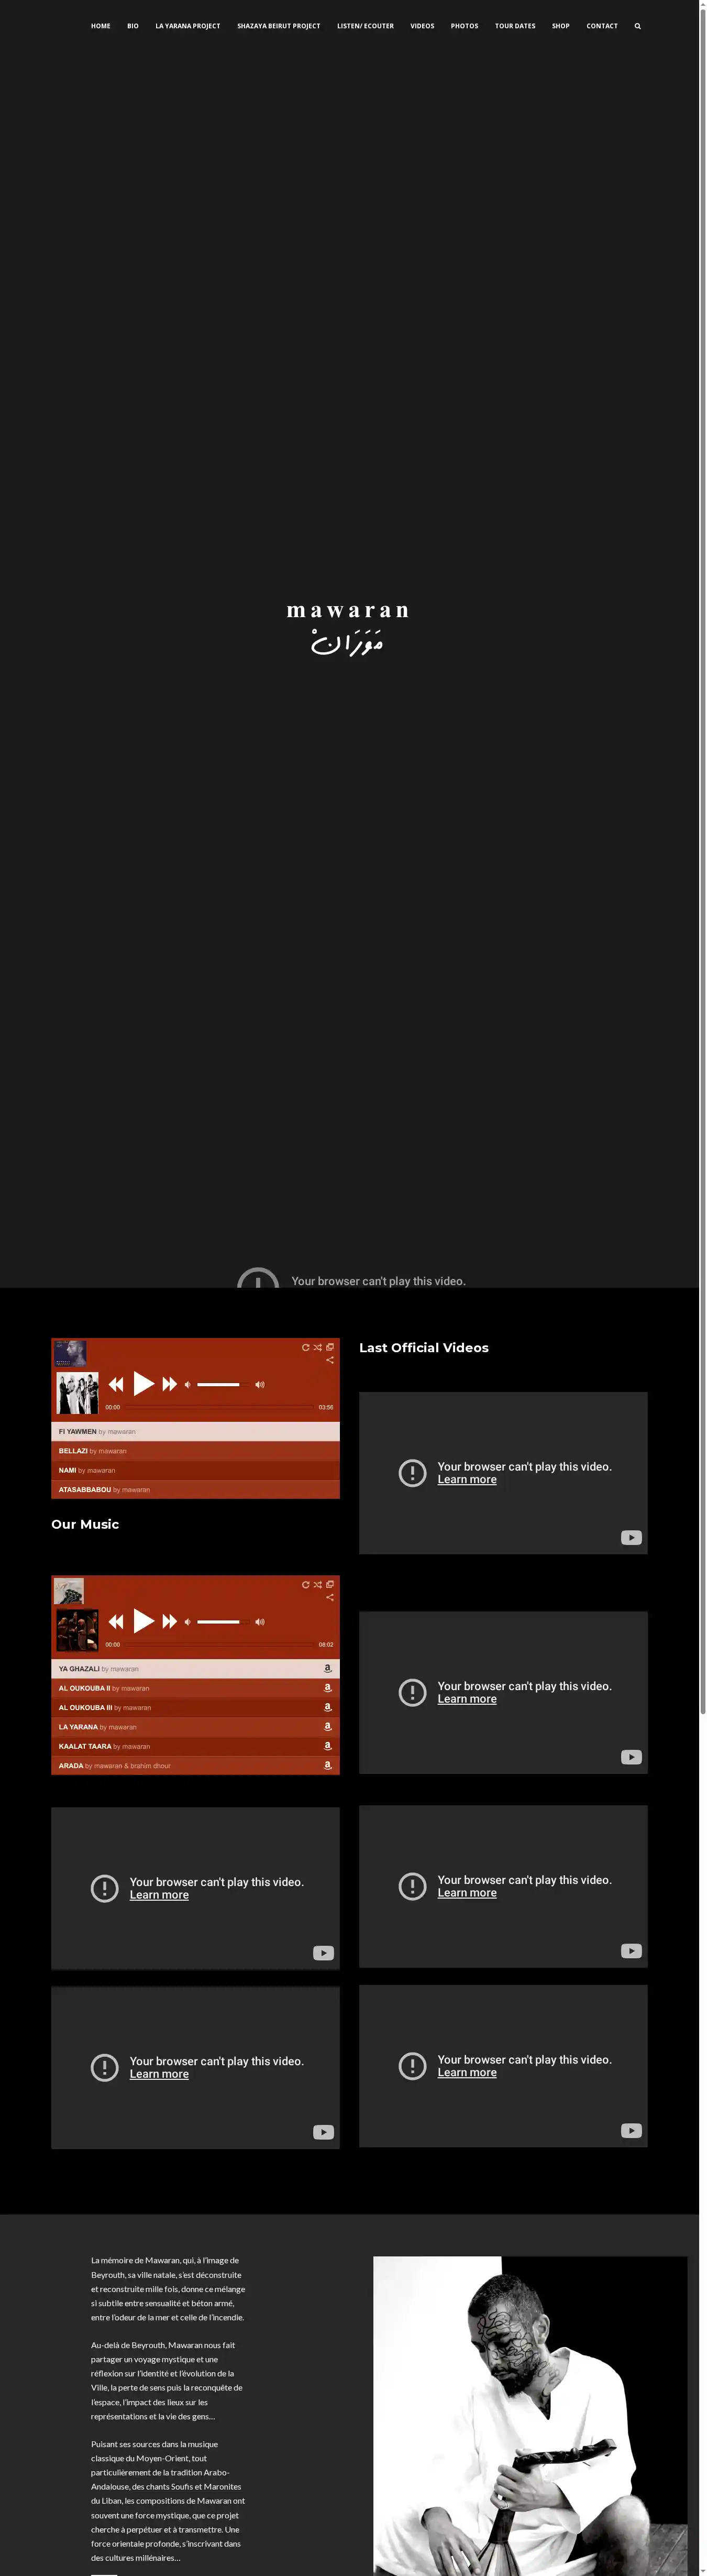Open the LA YARANA PROJECT menu item
Image resolution: width=707 pixels, height=2576 pixels.
coord(187,26)
